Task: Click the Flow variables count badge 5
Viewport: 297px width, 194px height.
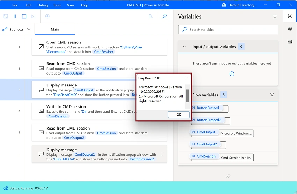Action: pos(224,95)
